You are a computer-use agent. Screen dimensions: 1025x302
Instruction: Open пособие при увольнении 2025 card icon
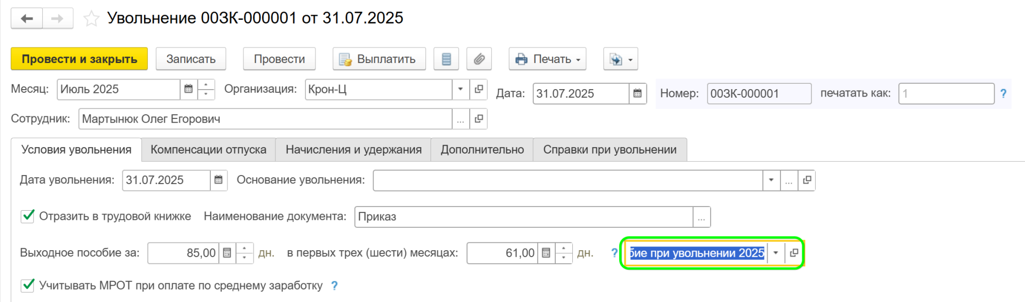(x=794, y=253)
